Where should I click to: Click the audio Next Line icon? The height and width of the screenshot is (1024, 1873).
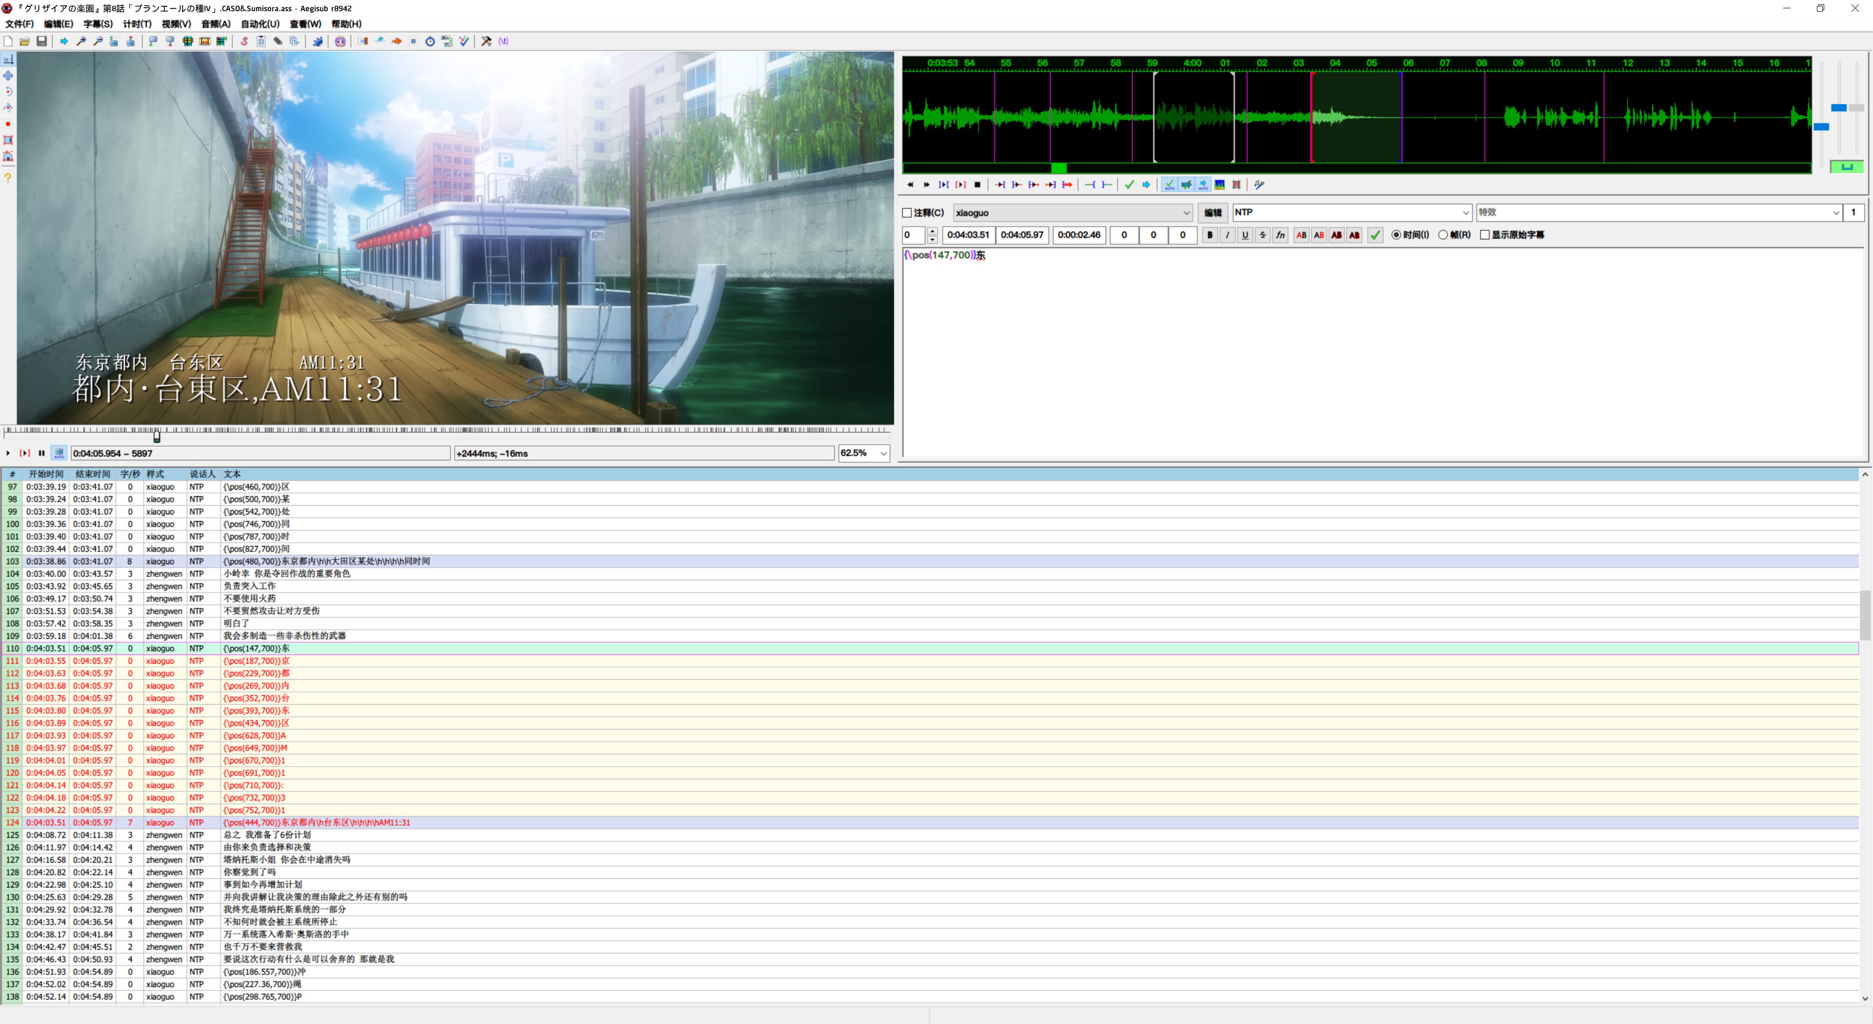coord(926,185)
